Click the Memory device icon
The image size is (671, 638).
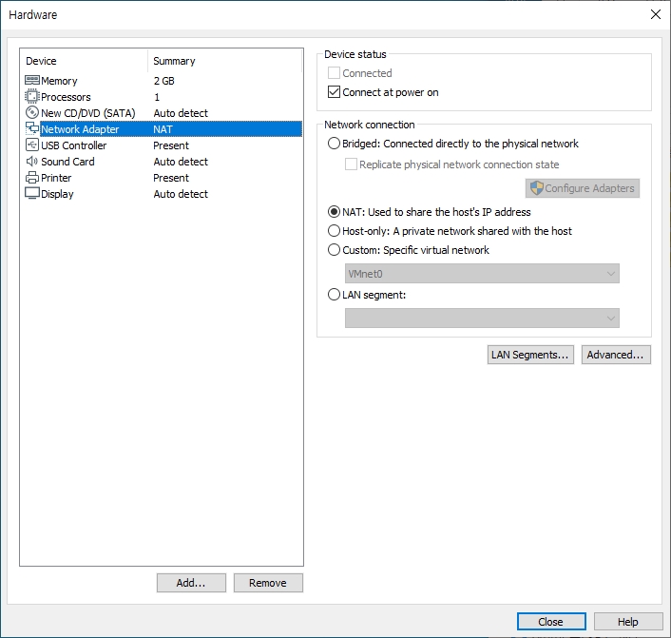coord(32,81)
